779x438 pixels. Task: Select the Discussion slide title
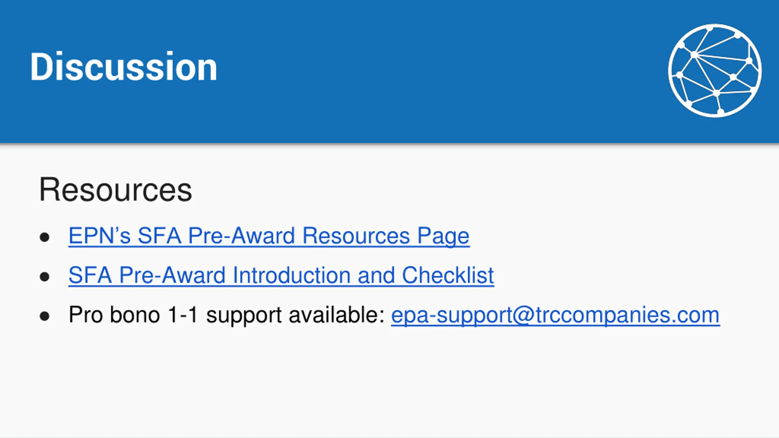[124, 67]
